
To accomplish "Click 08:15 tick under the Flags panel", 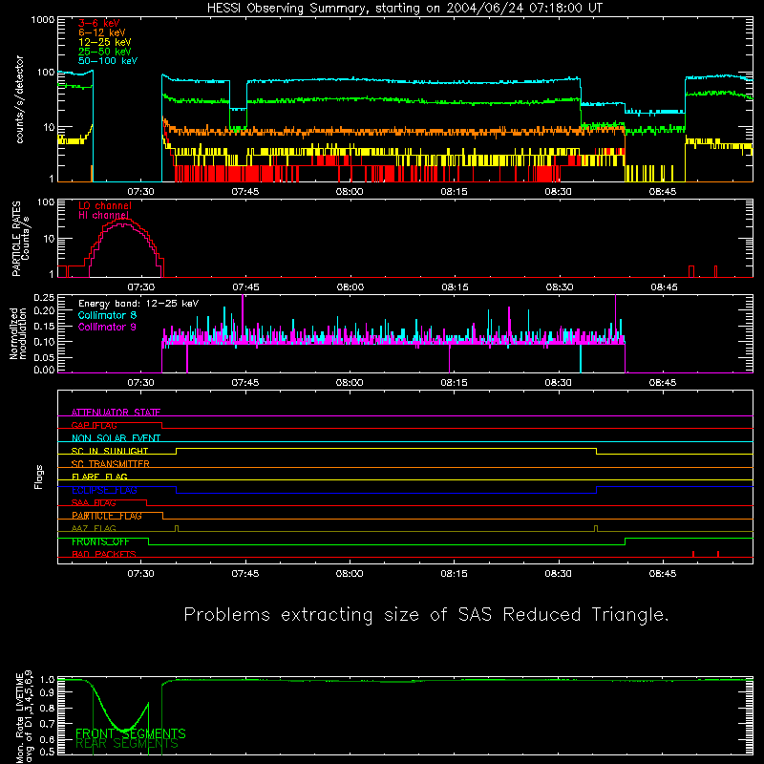I will click(455, 574).
